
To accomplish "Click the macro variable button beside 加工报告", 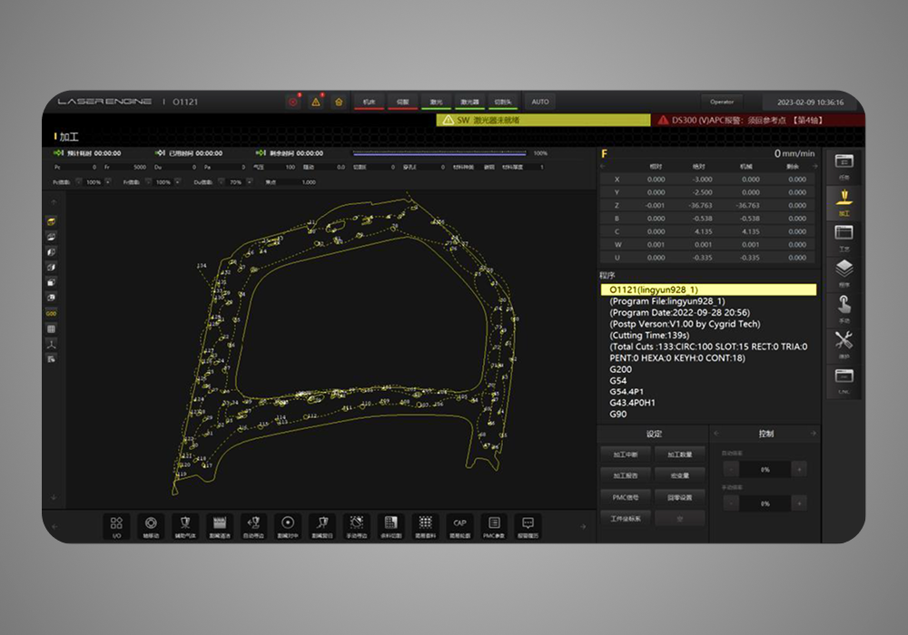I will (x=680, y=475).
